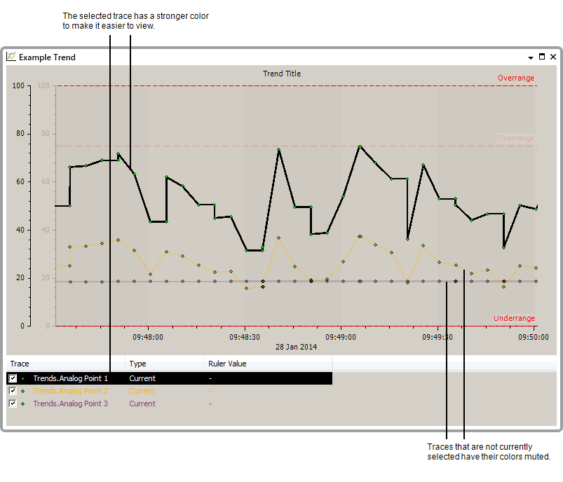This screenshot has width=563, height=482.
Task: Click the Analog Point 1 marker icon
Action: pos(23,378)
